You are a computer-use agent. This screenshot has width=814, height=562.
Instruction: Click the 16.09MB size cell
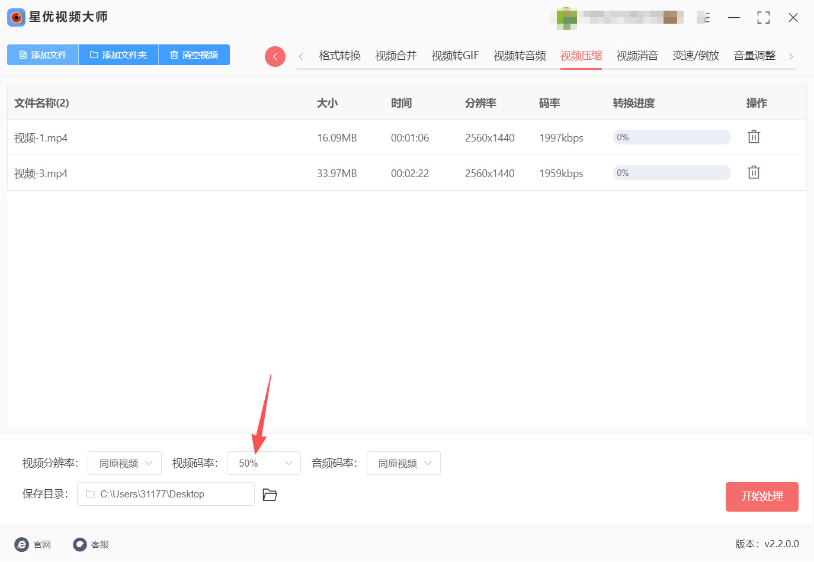pos(337,138)
